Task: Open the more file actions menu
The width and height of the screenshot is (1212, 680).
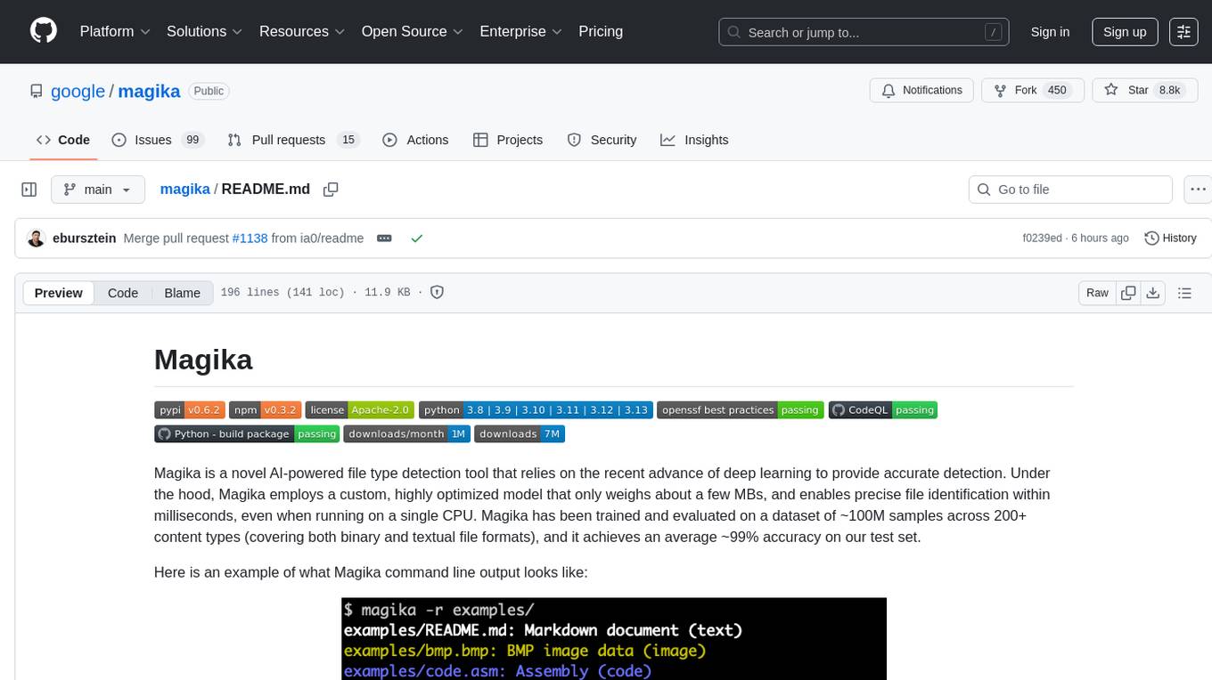Action: tap(1199, 190)
